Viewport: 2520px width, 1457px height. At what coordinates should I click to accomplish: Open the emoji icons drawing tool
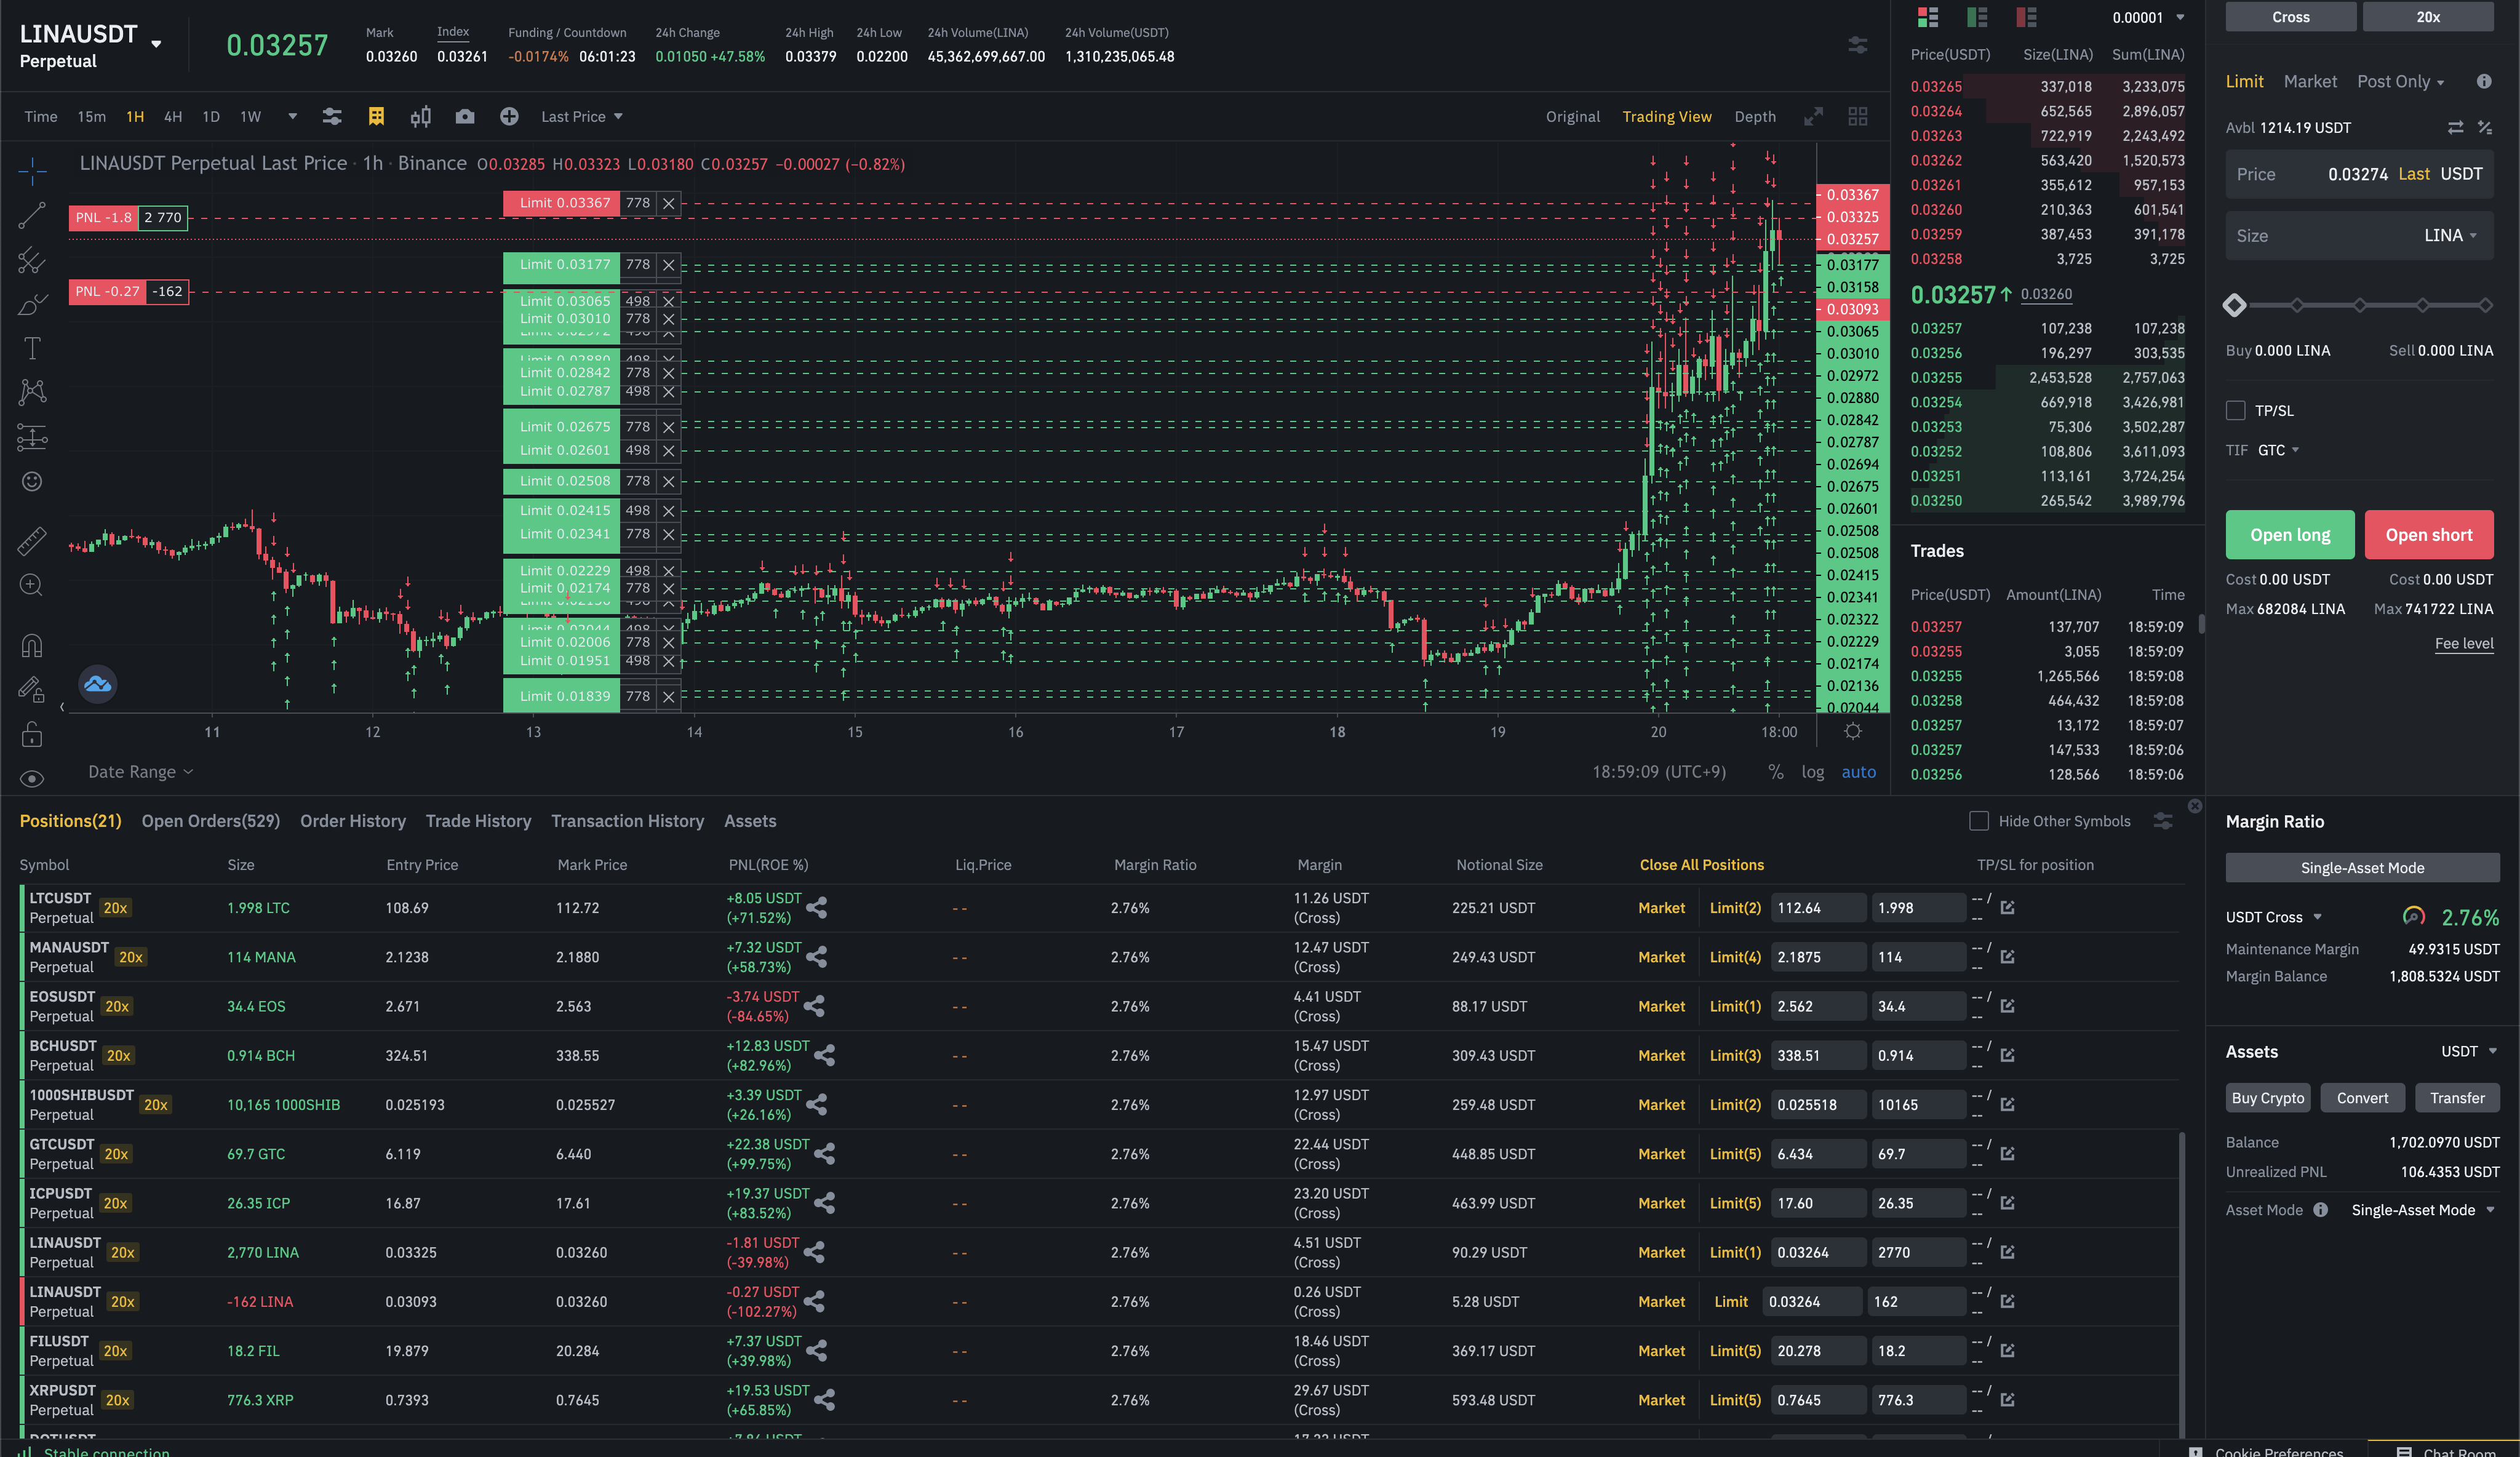tap(32, 482)
